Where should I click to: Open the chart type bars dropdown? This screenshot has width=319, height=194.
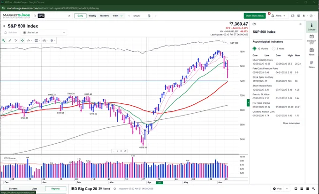[x=45, y=40]
